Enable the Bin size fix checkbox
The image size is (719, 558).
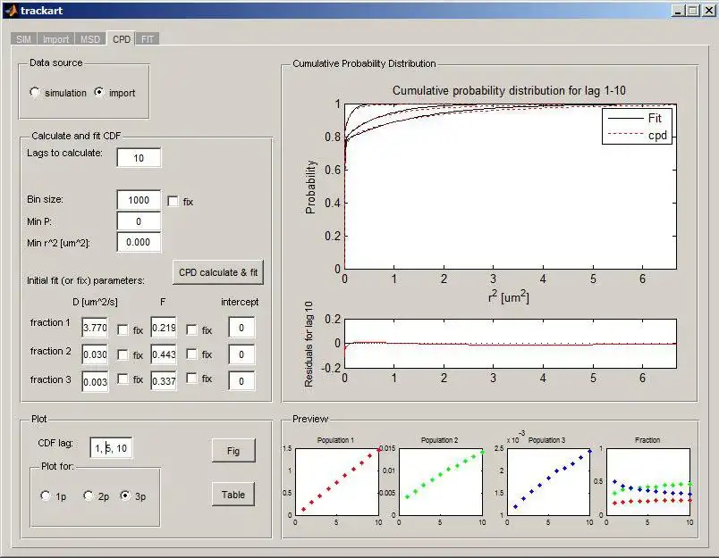(173, 202)
